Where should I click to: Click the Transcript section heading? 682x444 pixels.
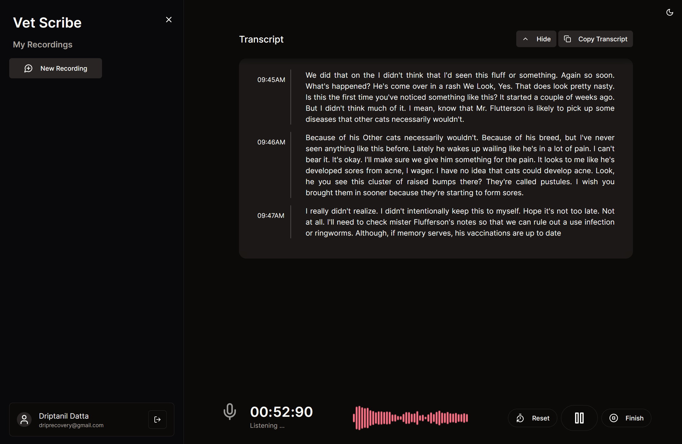pyautogui.click(x=261, y=39)
